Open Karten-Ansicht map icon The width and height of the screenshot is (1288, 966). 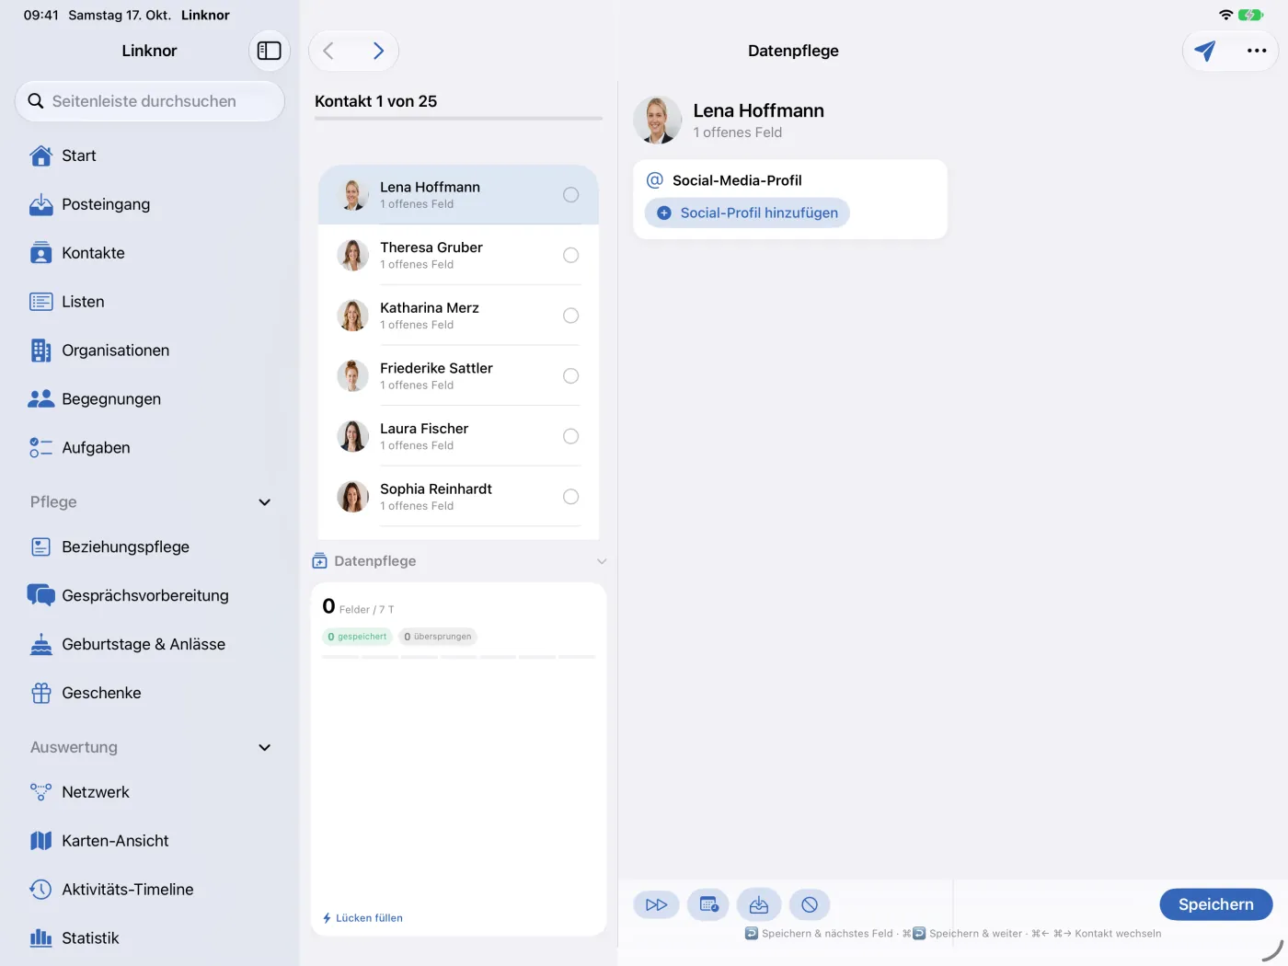pos(41,841)
